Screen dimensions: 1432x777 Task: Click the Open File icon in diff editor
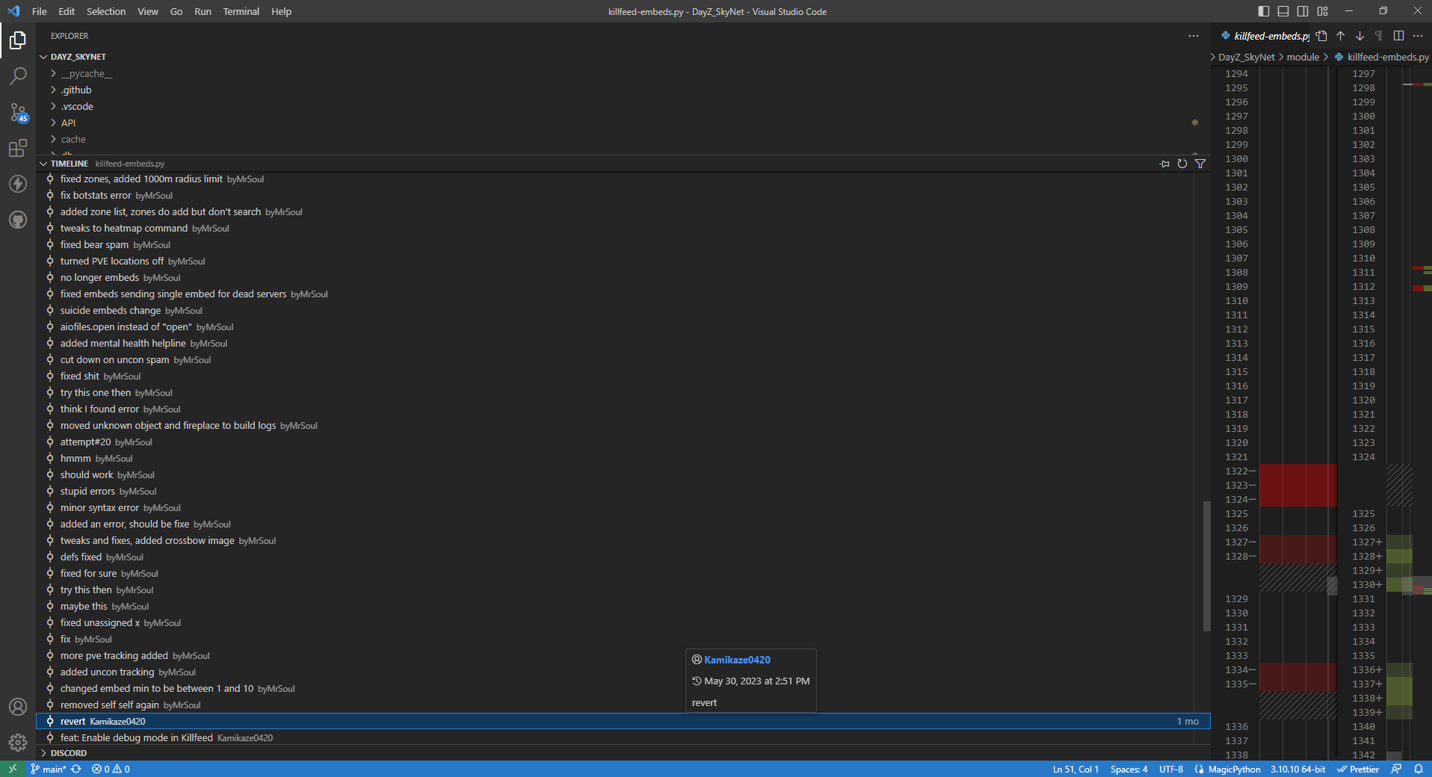pos(1321,36)
